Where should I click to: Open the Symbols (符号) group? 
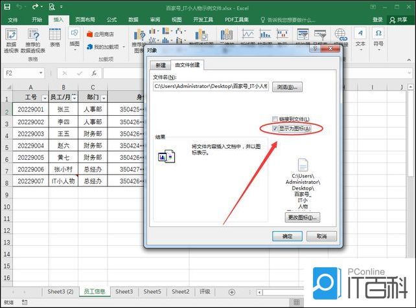coord(378,39)
